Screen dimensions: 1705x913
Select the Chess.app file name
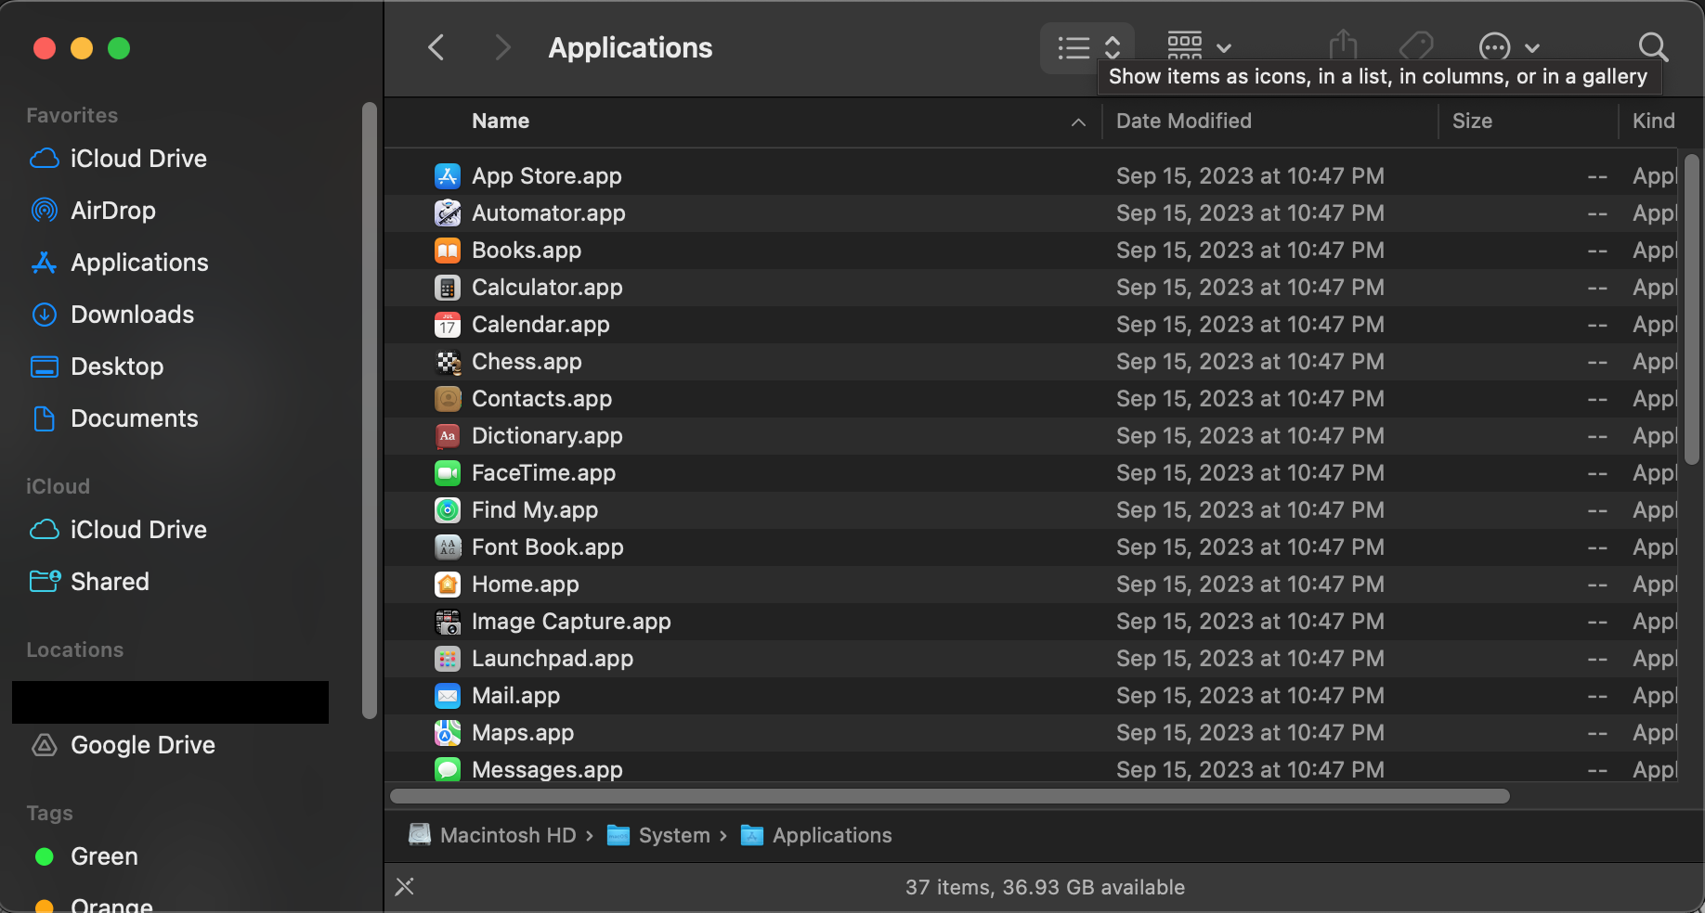pyautogui.click(x=527, y=362)
